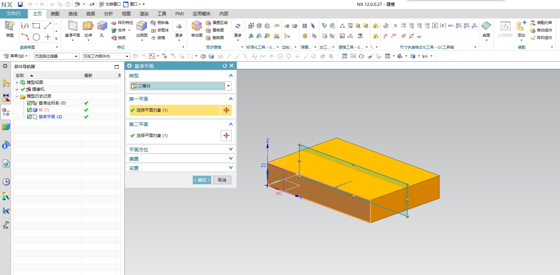Screen dimensions: 560x275
Task: Click the 拉伸 (Extrude) tool icon
Action: click(x=88, y=26)
